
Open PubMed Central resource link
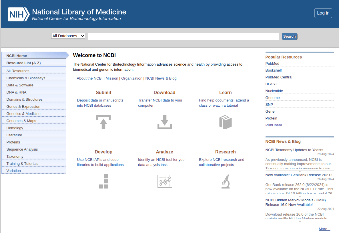pos(279,77)
